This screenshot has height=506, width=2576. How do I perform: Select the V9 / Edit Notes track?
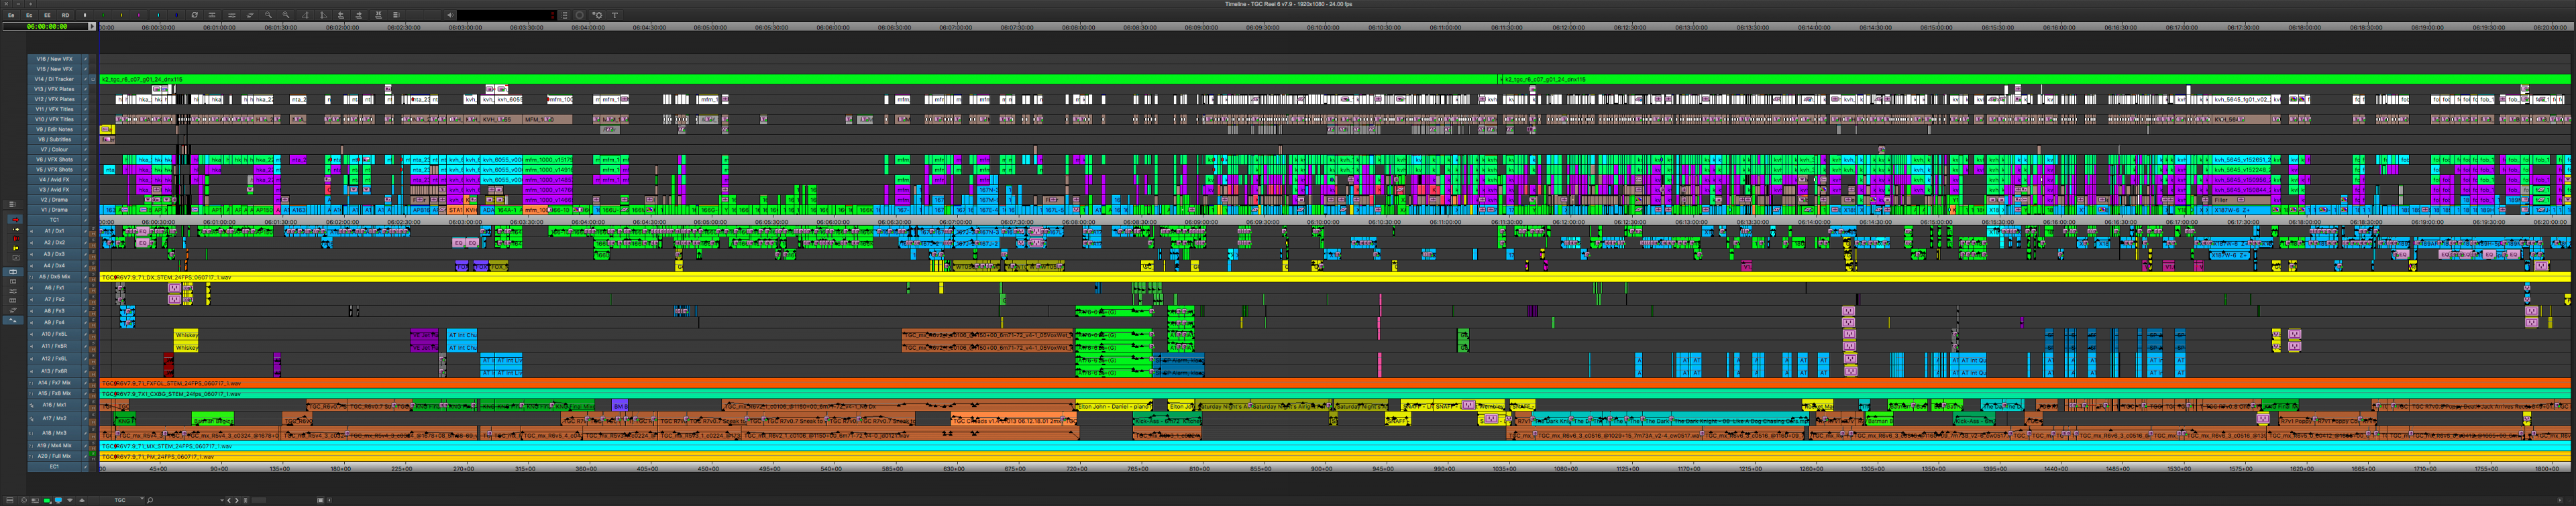click(x=54, y=129)
